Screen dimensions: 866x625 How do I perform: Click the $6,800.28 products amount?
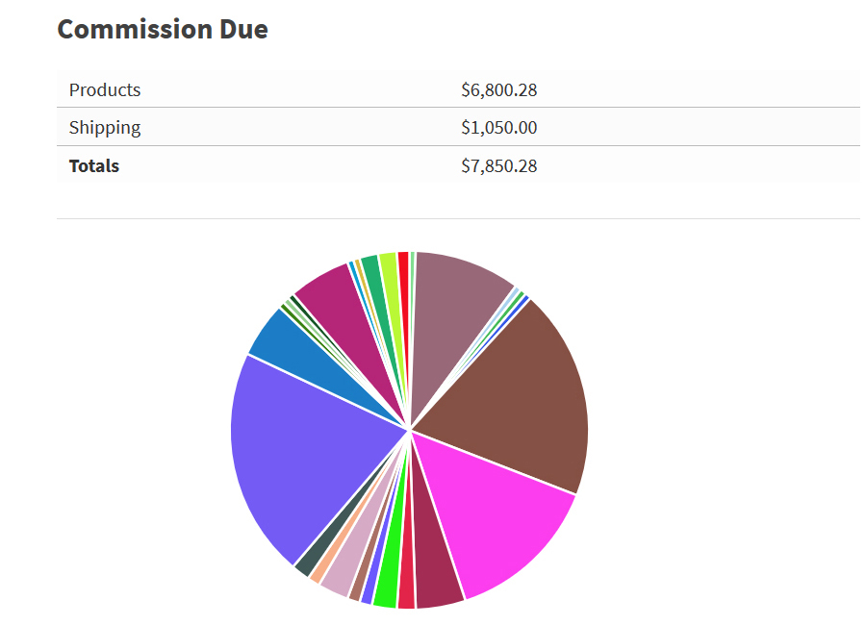[x=498, y=89]
